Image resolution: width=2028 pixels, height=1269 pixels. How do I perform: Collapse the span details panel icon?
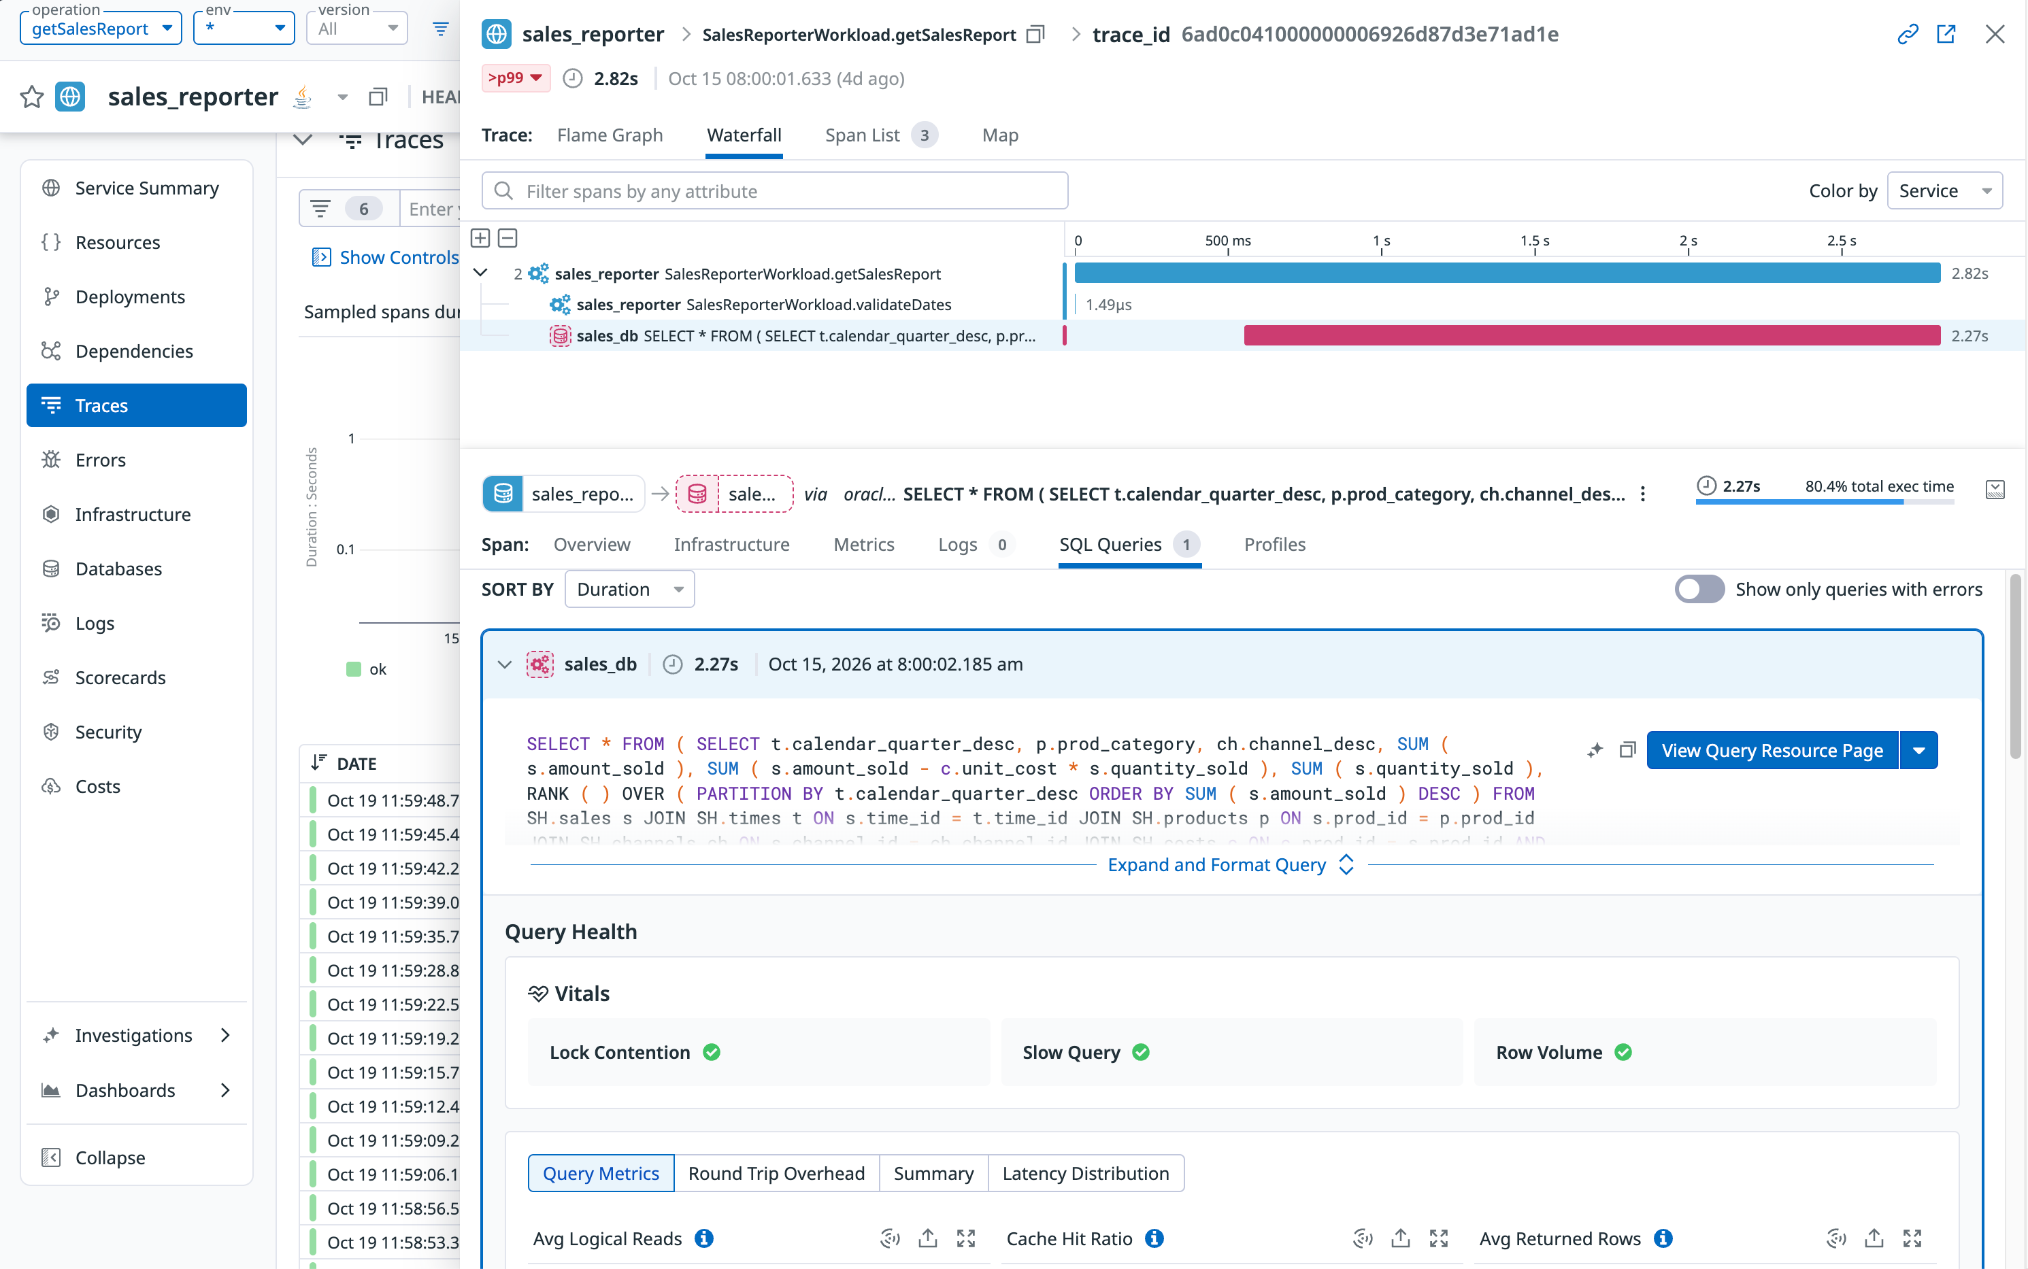tap(1995, 490)
